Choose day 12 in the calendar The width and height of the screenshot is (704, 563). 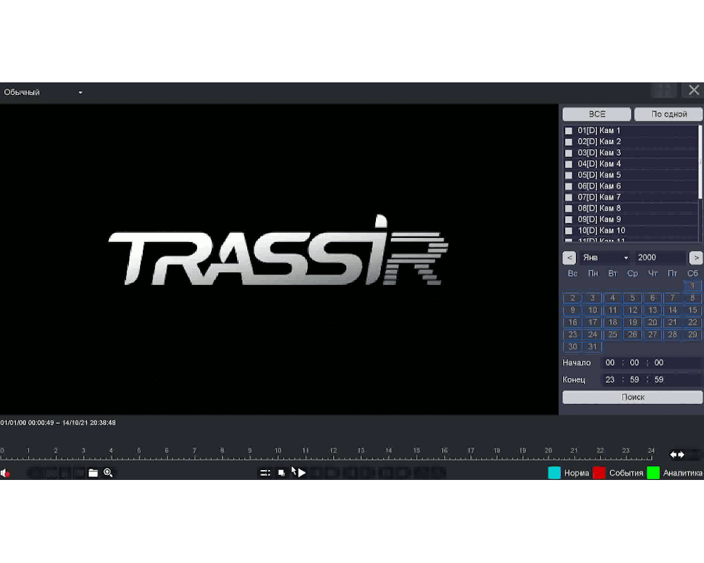tap(632, 310)
